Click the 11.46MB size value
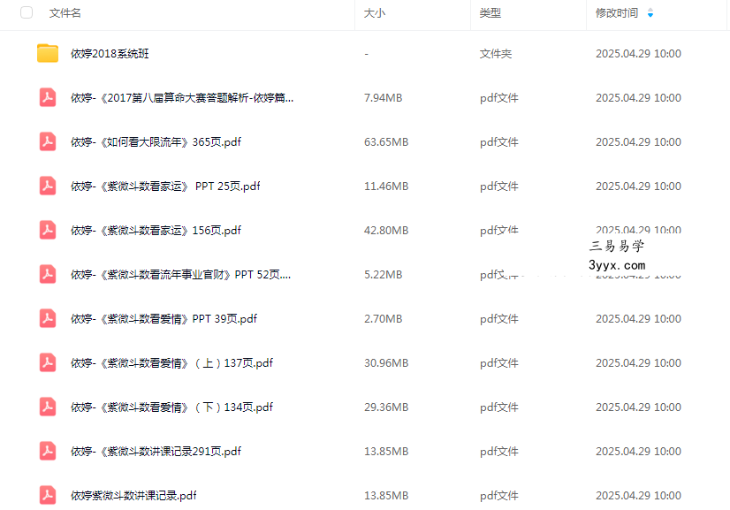This screenshot has height=510, width=730. click(x=386, y=186)
